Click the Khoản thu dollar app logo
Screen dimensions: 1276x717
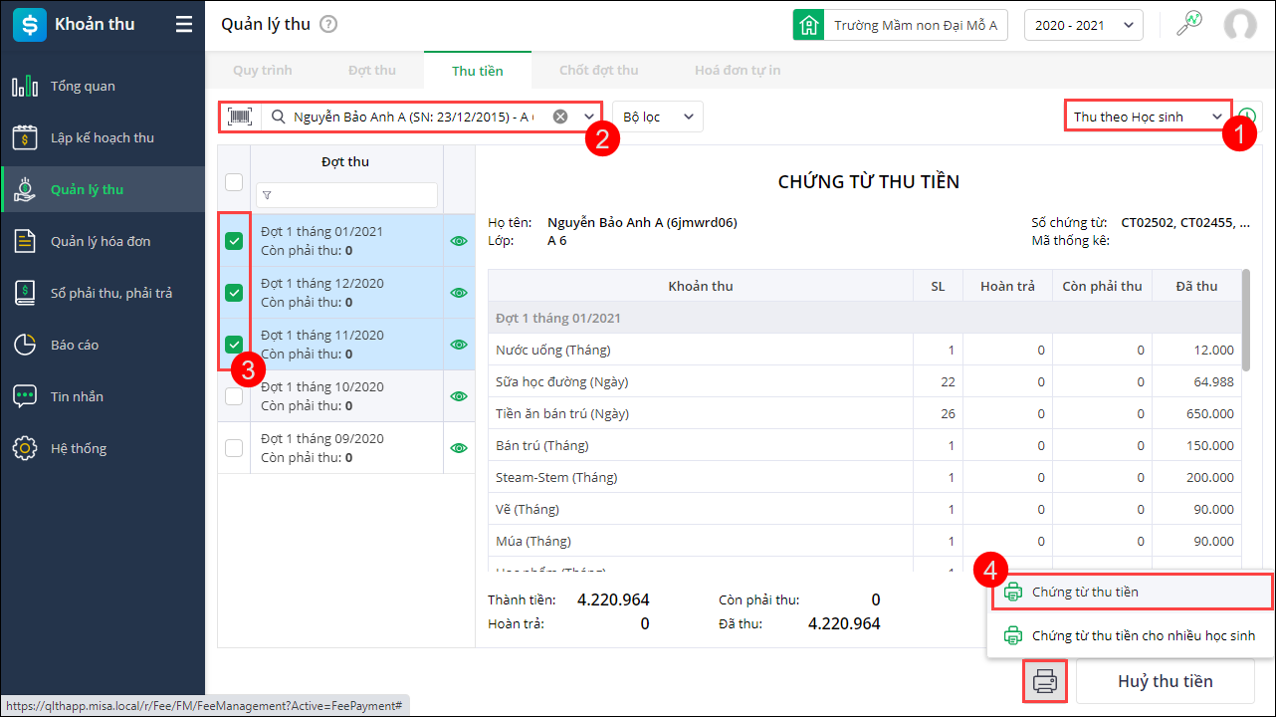[30, 25]
